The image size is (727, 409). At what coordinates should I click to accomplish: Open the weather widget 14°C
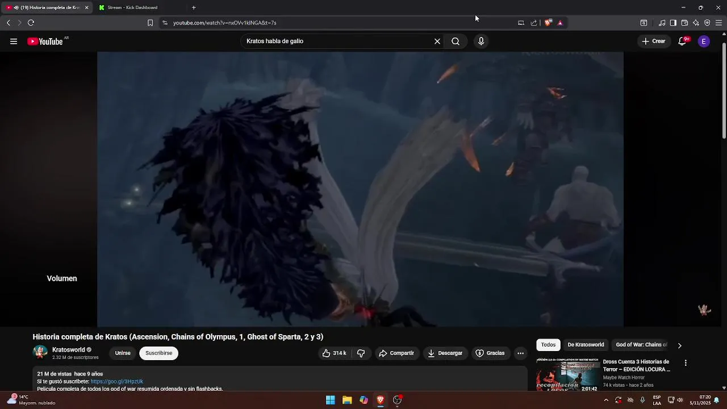pos(31,400)
